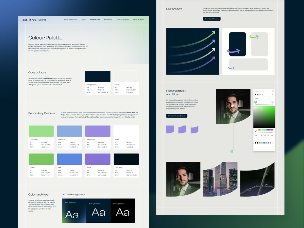Click the ZENTHOS Brand logo
Screen dimensions: 304x228
coord(34,20)
